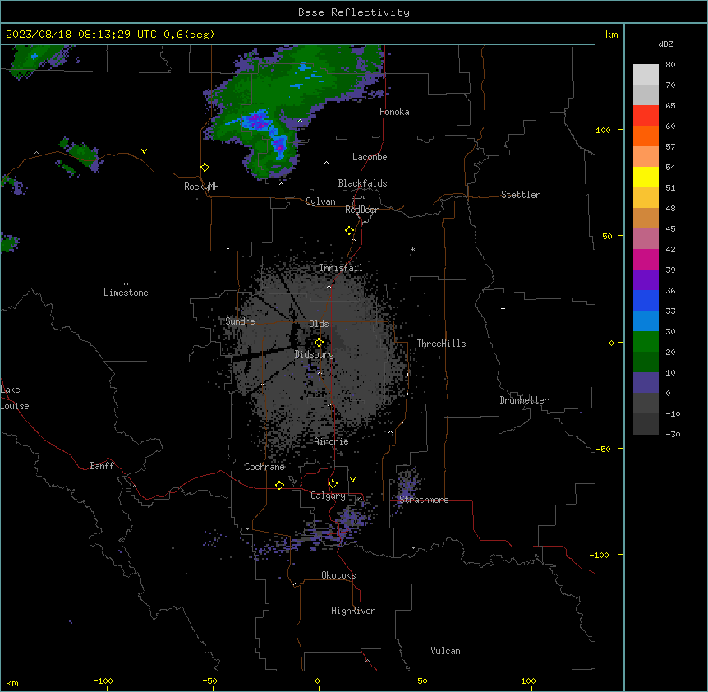The image size is (708, 692).
Task: Click the Okotoks town label
Action: (x=338, y=575)
